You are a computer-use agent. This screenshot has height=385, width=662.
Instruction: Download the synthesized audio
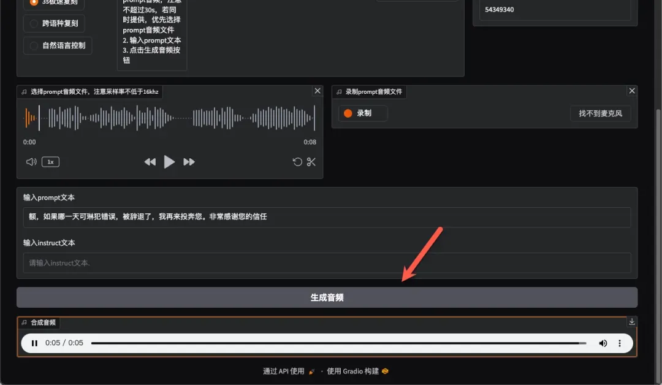[x=632, y=322]
